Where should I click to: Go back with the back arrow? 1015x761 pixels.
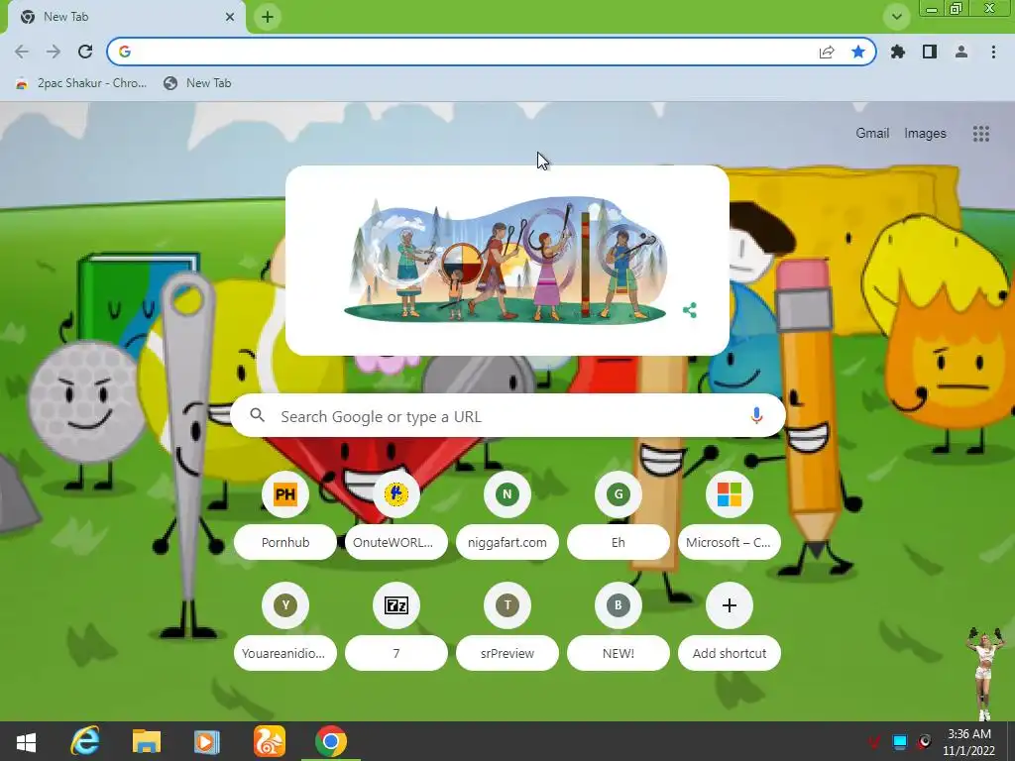pyautogui.click(x=22, y=52)
